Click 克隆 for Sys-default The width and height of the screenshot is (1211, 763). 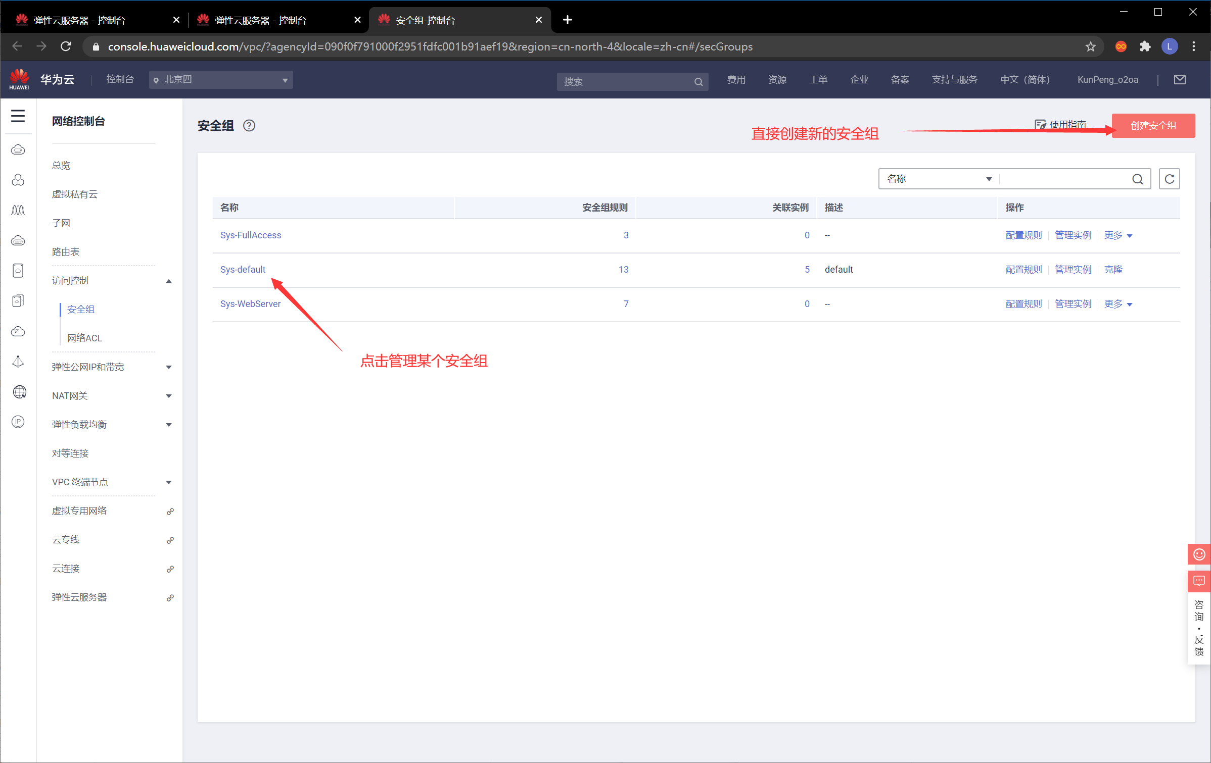point(1113,270)
